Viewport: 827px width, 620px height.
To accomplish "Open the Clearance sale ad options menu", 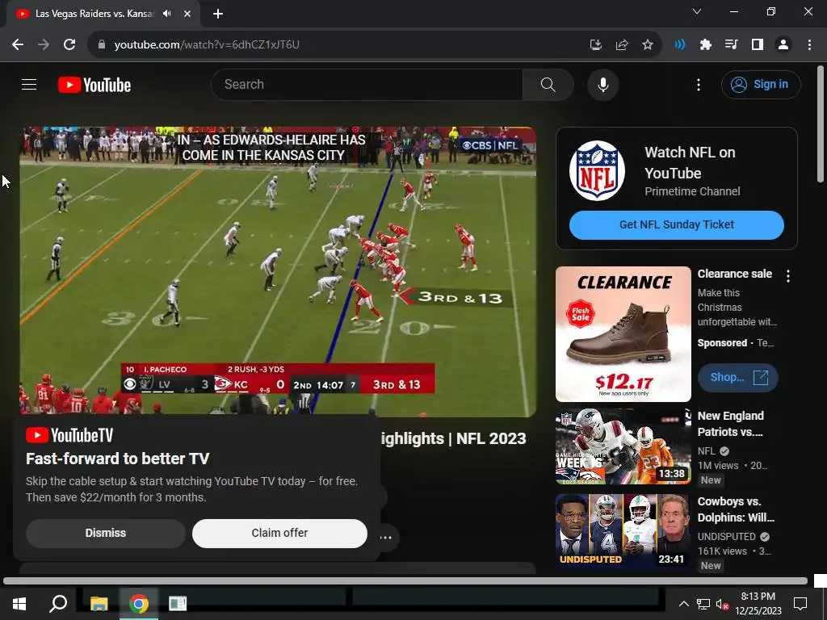I will [x=788, y=276].
